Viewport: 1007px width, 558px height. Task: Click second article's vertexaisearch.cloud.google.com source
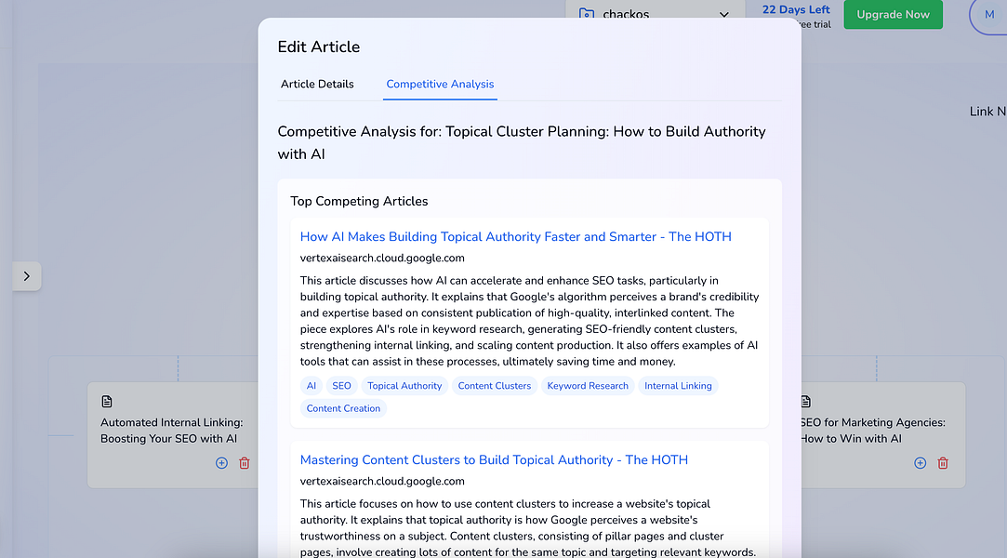(x=382, y=481)
